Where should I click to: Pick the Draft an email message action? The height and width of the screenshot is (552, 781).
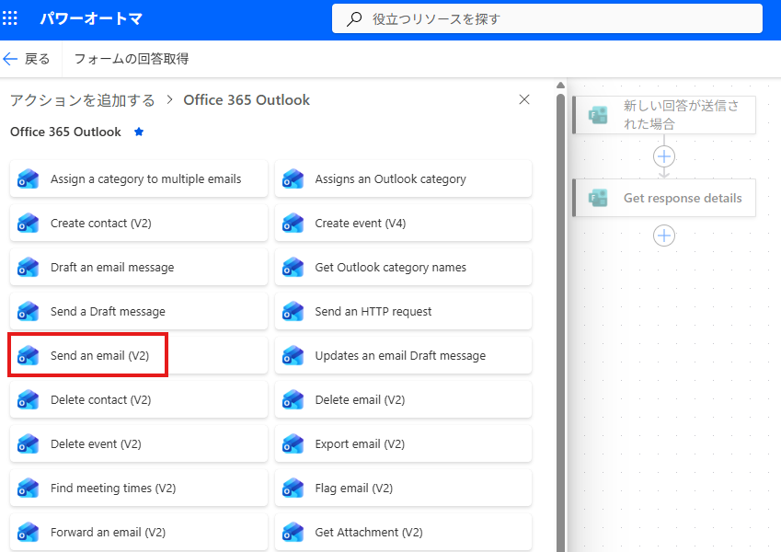pyautogui.click(x=139, y=267)
